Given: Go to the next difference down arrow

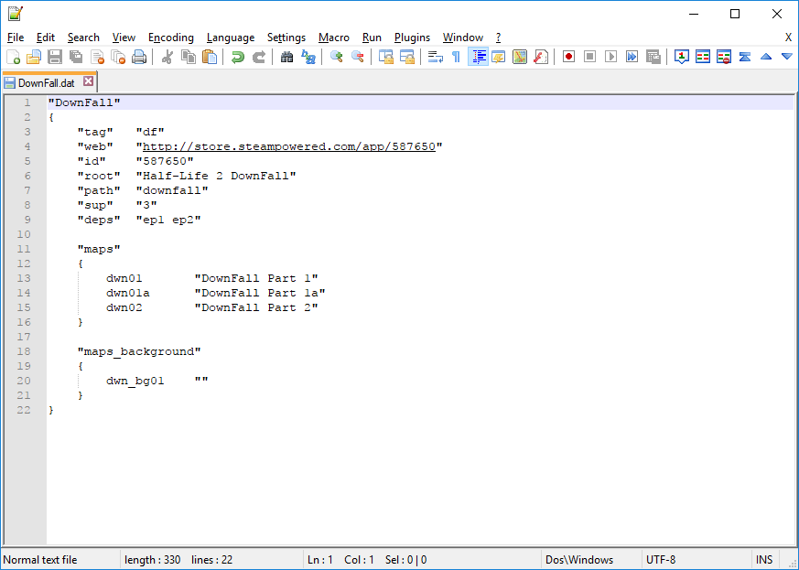Looking at the screenshot, I should point(787,57).
